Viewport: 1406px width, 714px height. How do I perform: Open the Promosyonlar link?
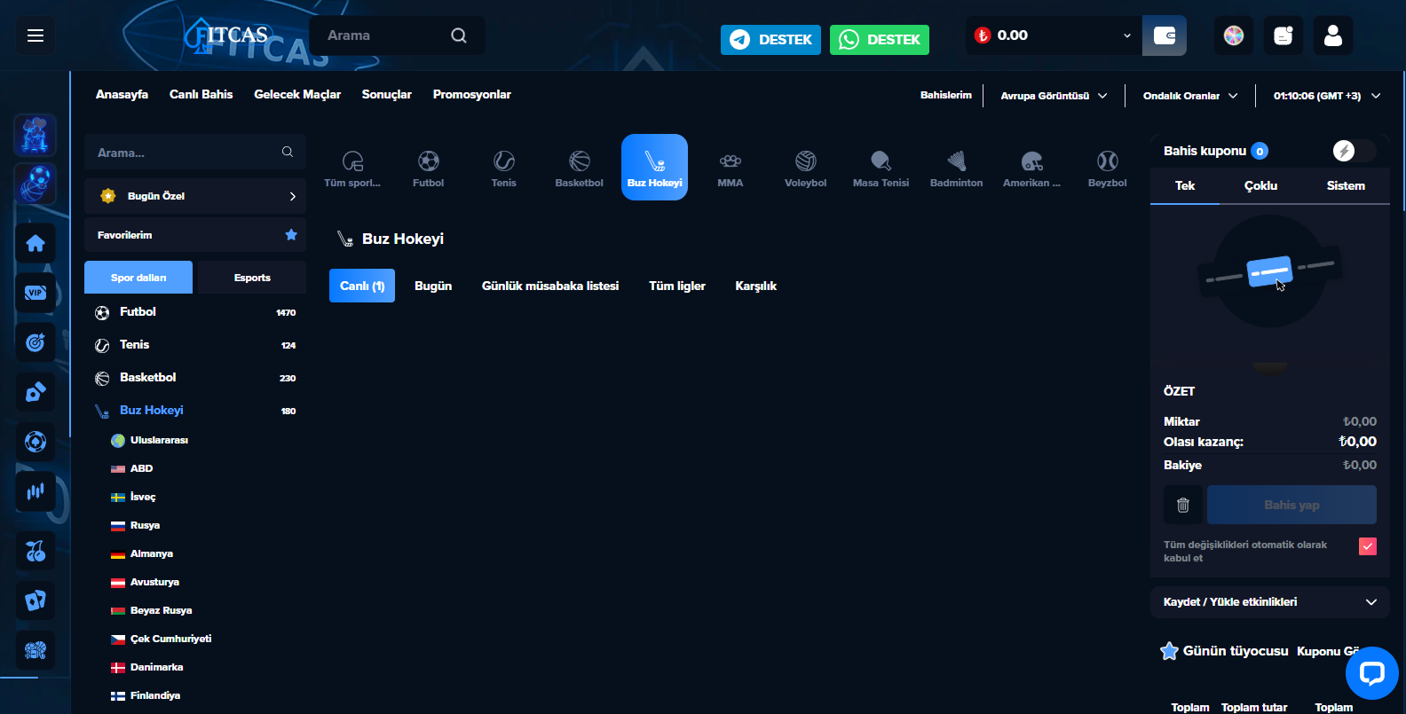pyautogui.click(x=471, y=95)
